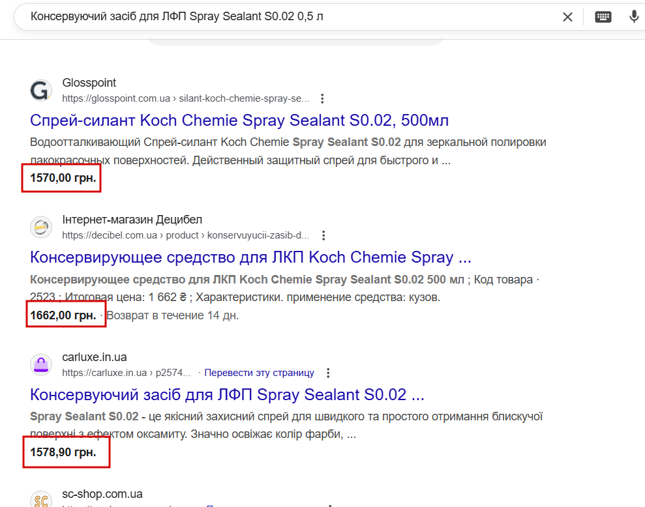Click the 1662,00 грн. price
Screen dimensions: 645x507
[x=63, y=315]
